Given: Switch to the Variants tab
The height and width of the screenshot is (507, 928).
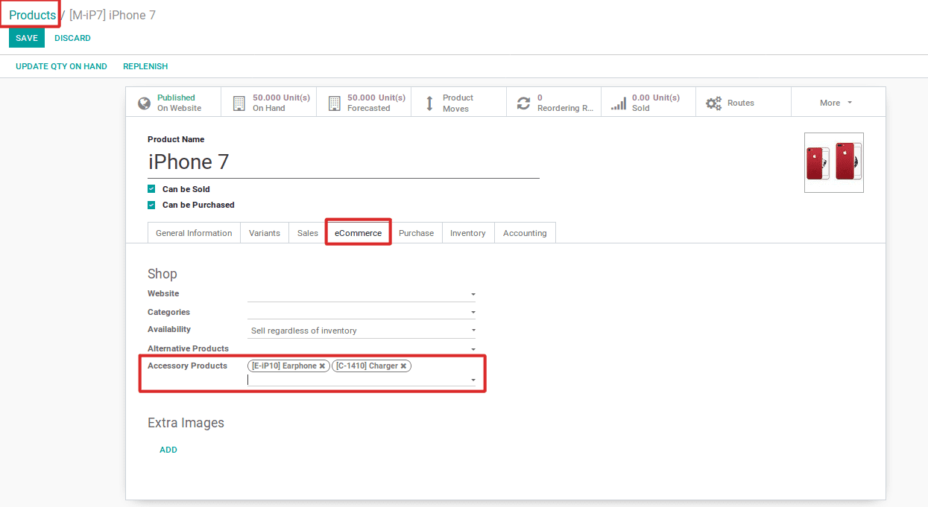Looking at the screenshot, I should click(x=265, y=233).
